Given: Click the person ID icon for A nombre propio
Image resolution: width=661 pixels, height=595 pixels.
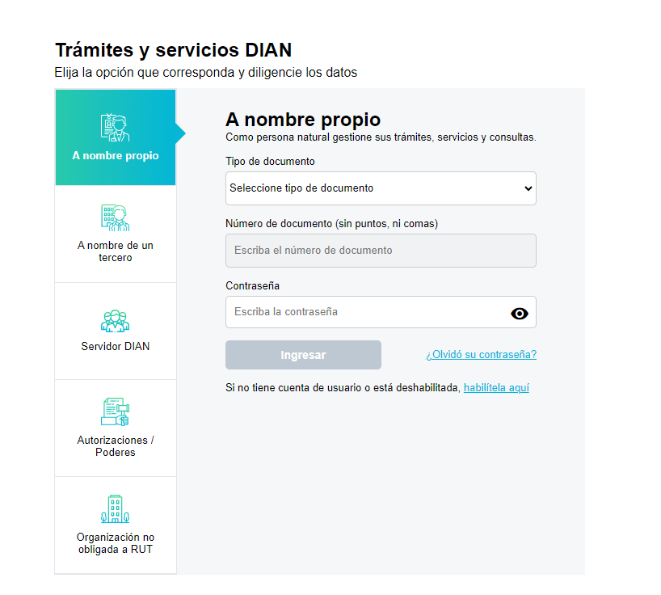Looking at the screenshot, I should (115, 128).
